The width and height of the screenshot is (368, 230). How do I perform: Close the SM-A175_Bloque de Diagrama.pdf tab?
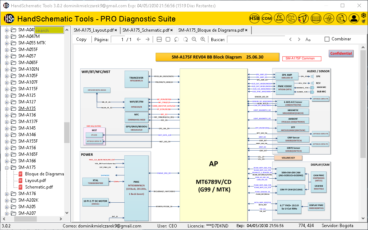(x=246, y=30)
